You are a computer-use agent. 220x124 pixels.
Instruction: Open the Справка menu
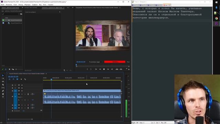(x=51, y=4)
